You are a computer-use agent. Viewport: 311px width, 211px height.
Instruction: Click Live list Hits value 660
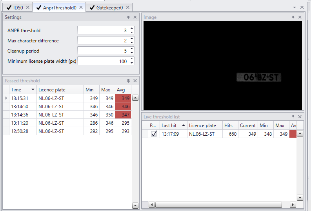pyautogui.click(x=230, y=134)
